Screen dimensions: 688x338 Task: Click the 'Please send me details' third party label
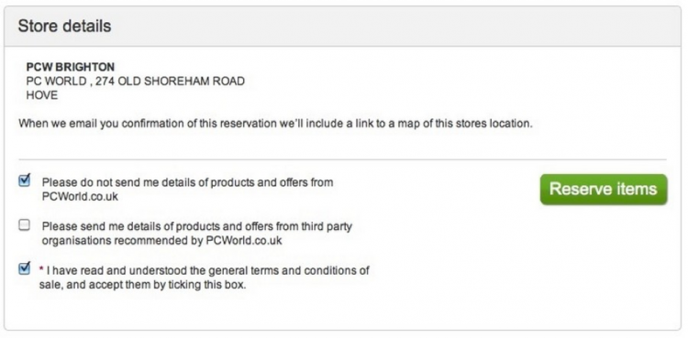(197, 234)
